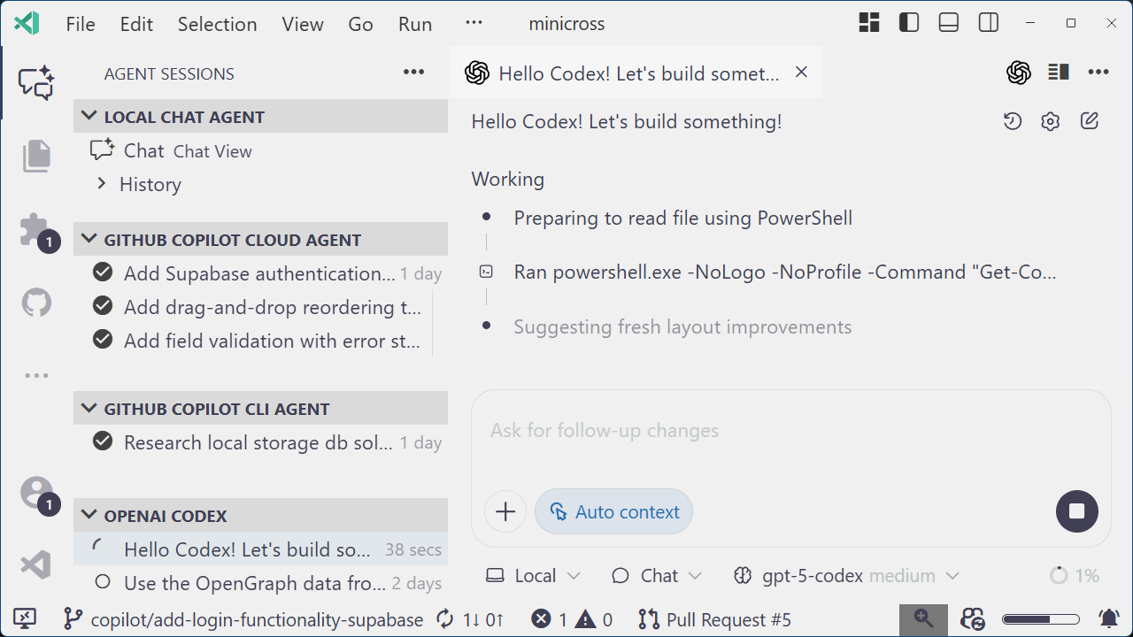
Task: Open Codex settings with the gear icon
Action: [x=1050, y=120]
